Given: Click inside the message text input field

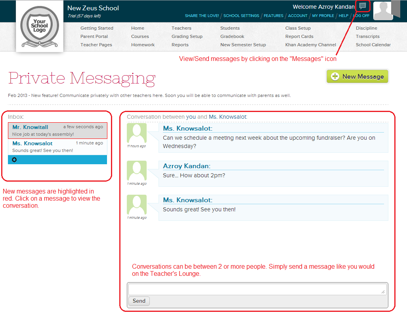Looking at the screenshot, I should (258, 288).
